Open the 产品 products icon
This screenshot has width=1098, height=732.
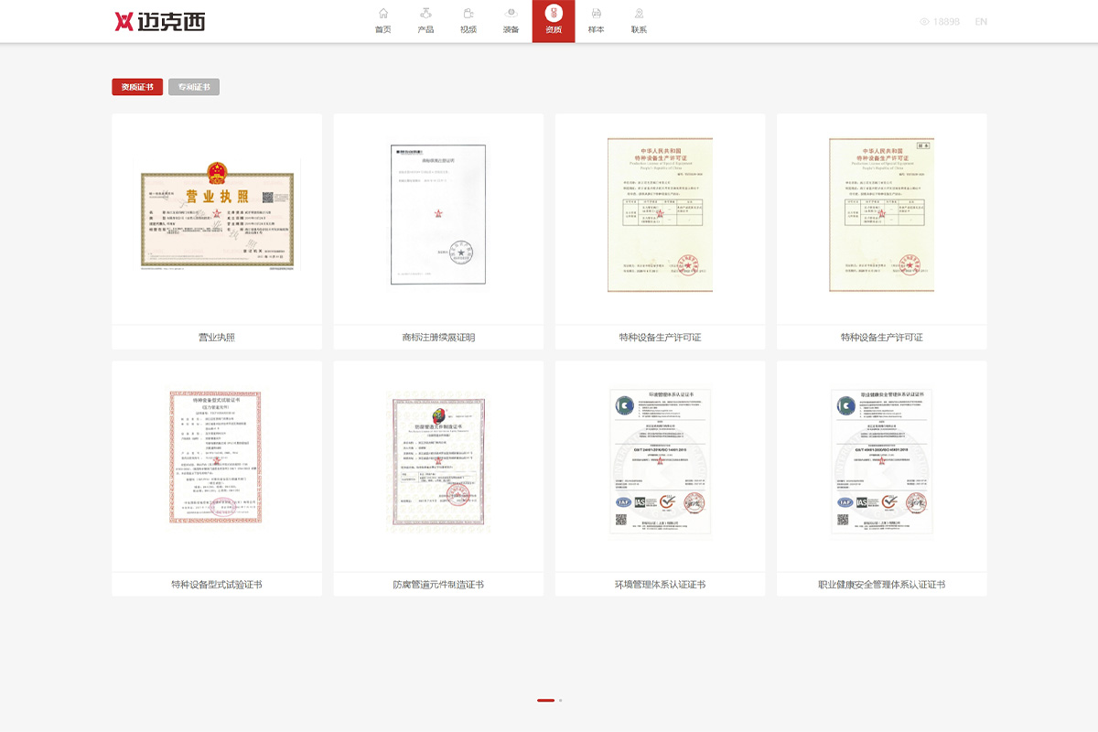(425, 14)
